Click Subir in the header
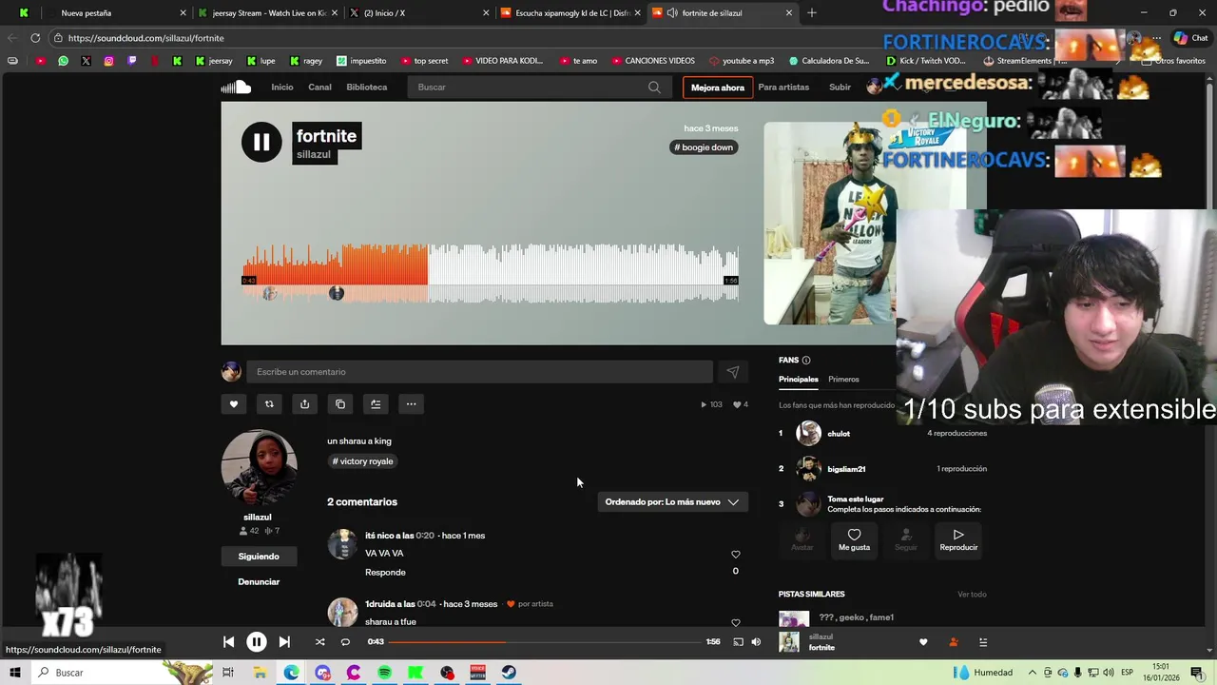Image resolution: width=1217 pixels, height=685 pixels. point(840,88)
